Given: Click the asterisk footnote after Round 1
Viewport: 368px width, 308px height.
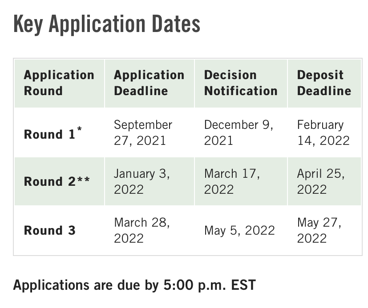Looking at the screenshot, I should (79, 129).
